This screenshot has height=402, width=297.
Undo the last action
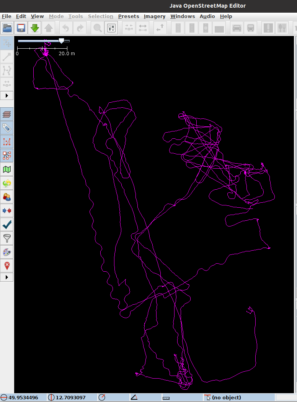click(66, 28)
